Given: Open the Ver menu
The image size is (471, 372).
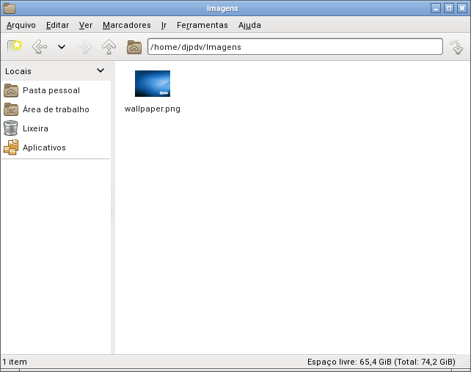Looking at the screenshot, I should click(x=86, y=25).
